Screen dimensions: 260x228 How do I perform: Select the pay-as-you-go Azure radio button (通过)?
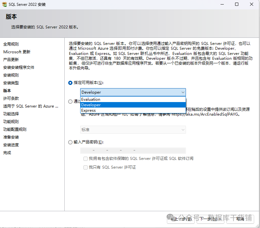point(70,101)
